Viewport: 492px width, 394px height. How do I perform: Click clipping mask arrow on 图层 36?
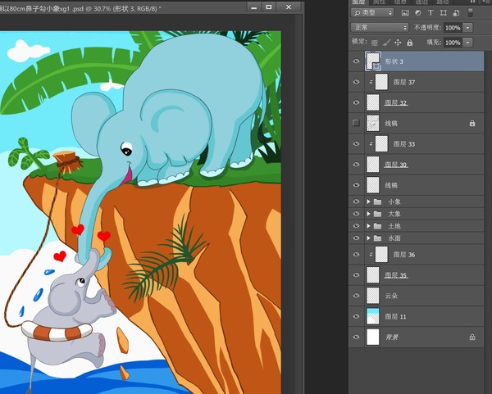(371, 255)
